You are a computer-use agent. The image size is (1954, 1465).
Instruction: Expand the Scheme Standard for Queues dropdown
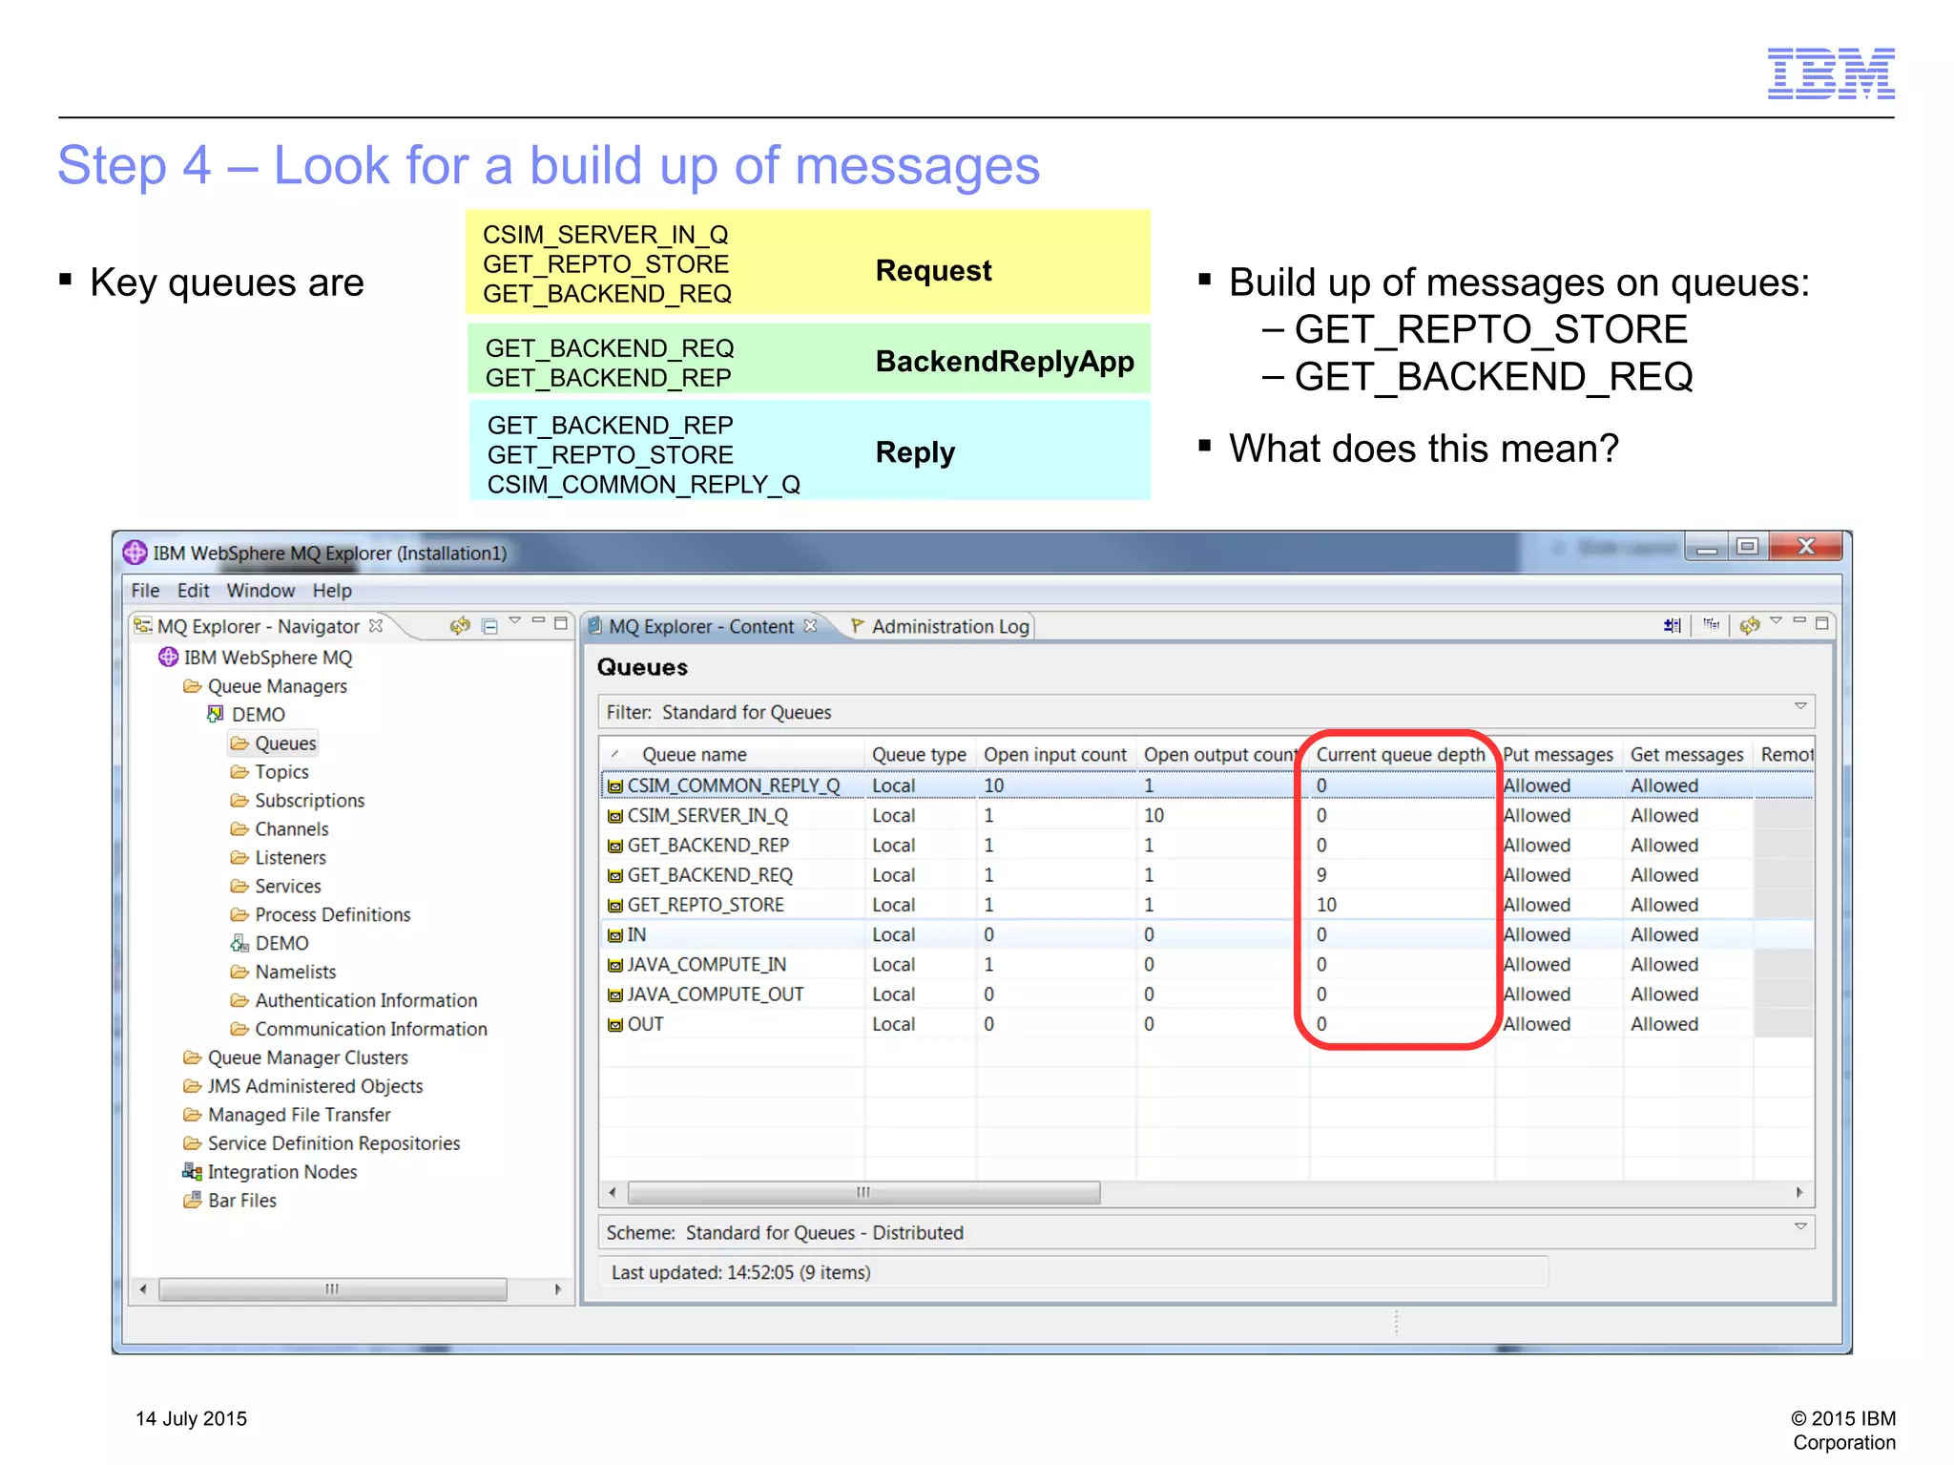coord(1800,1226)
